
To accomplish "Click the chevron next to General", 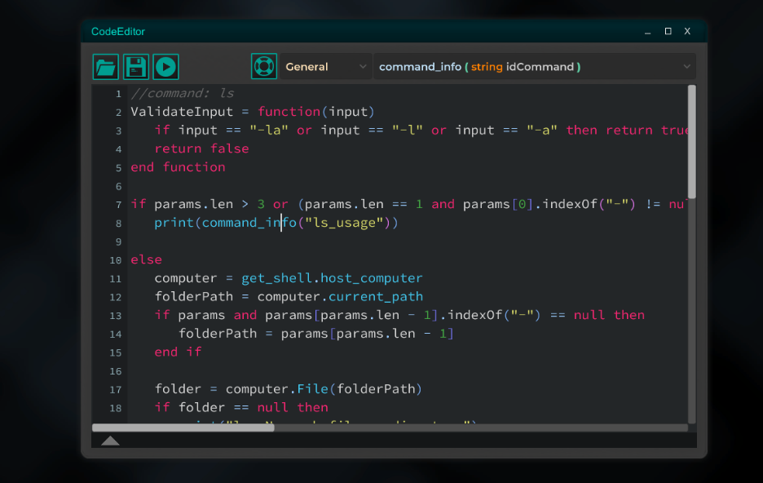I will (x=364, y=66).
